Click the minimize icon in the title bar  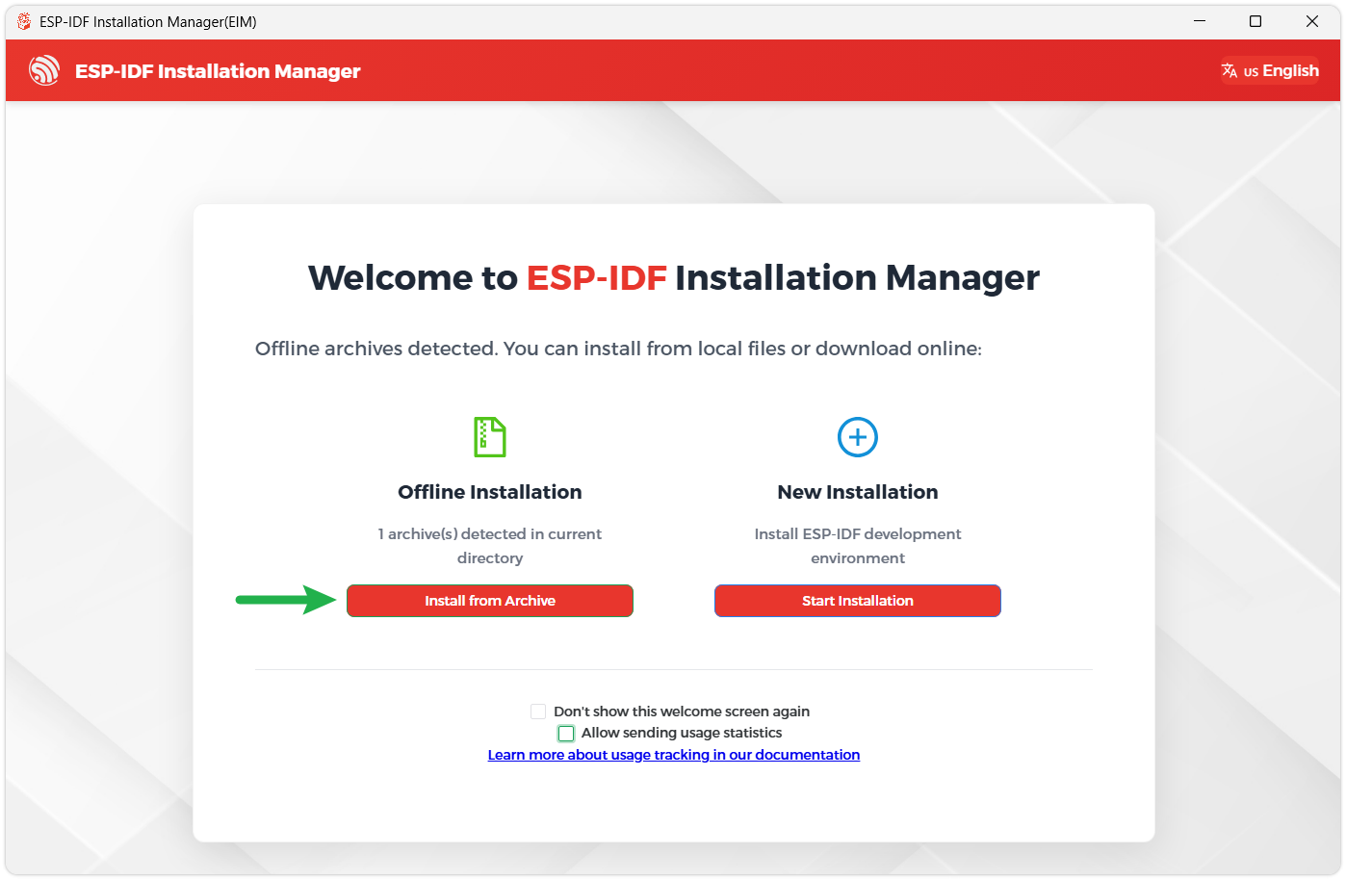click(x=1200, y=20)
